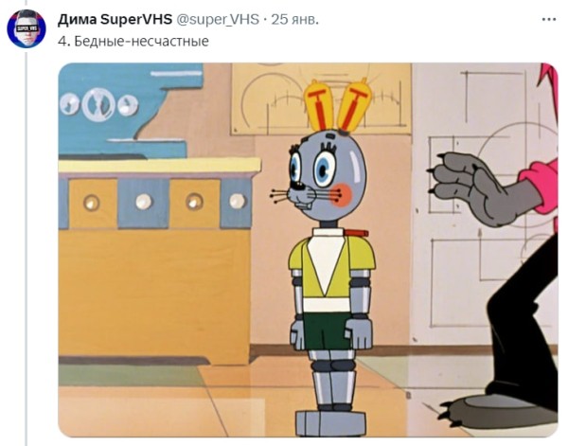Click the blueprint drawing on the white wall

[486, 203]
